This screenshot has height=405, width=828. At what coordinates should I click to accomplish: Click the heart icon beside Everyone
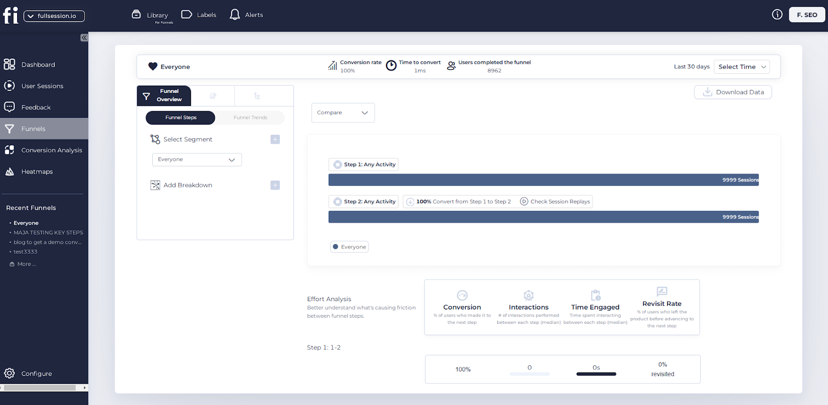click(x=153, y=67)
